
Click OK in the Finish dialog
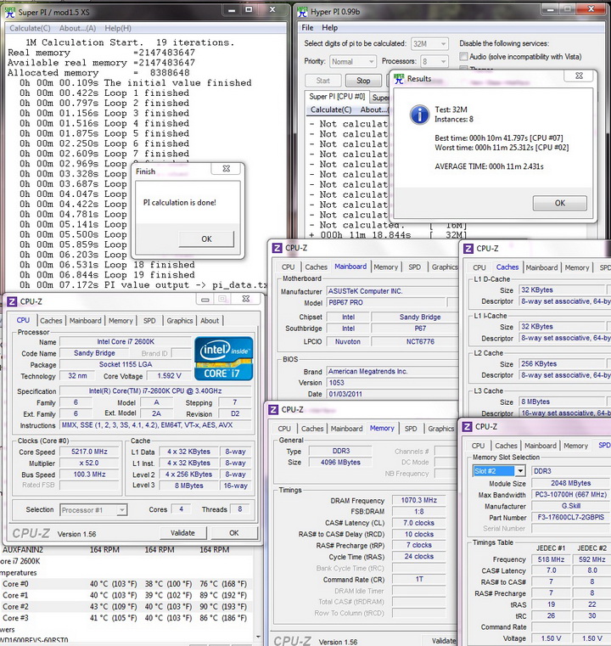[x=206, y=239]
